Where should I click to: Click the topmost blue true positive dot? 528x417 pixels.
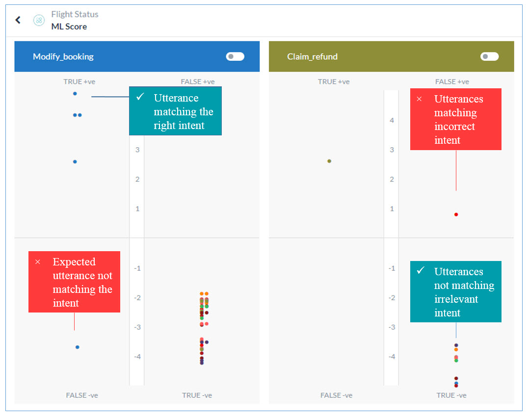[75, 93]
